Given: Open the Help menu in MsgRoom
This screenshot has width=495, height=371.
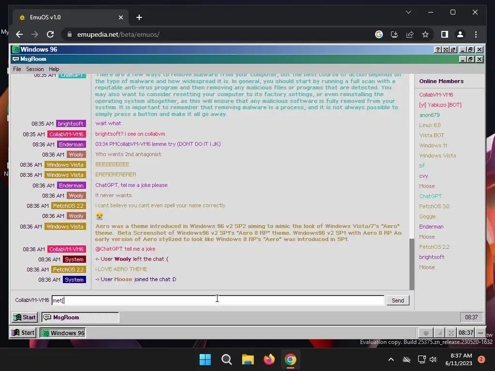Looking at the screenshot, I should (x=54, y=69).
